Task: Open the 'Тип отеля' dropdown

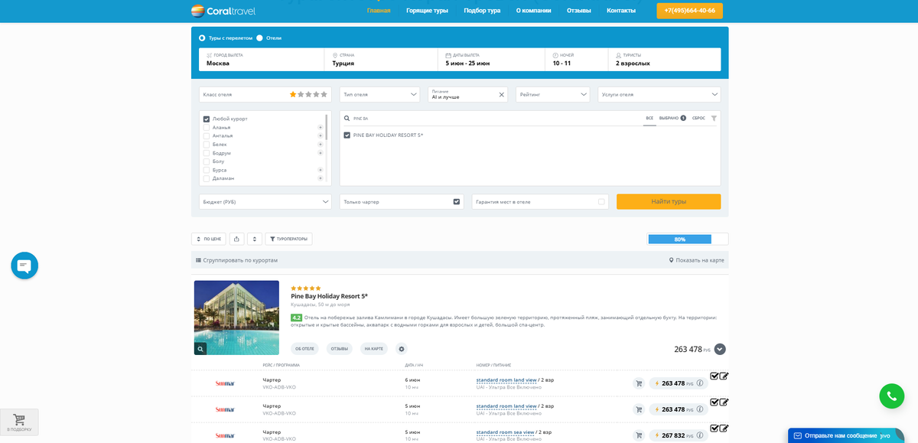Action: pos(379,94)
